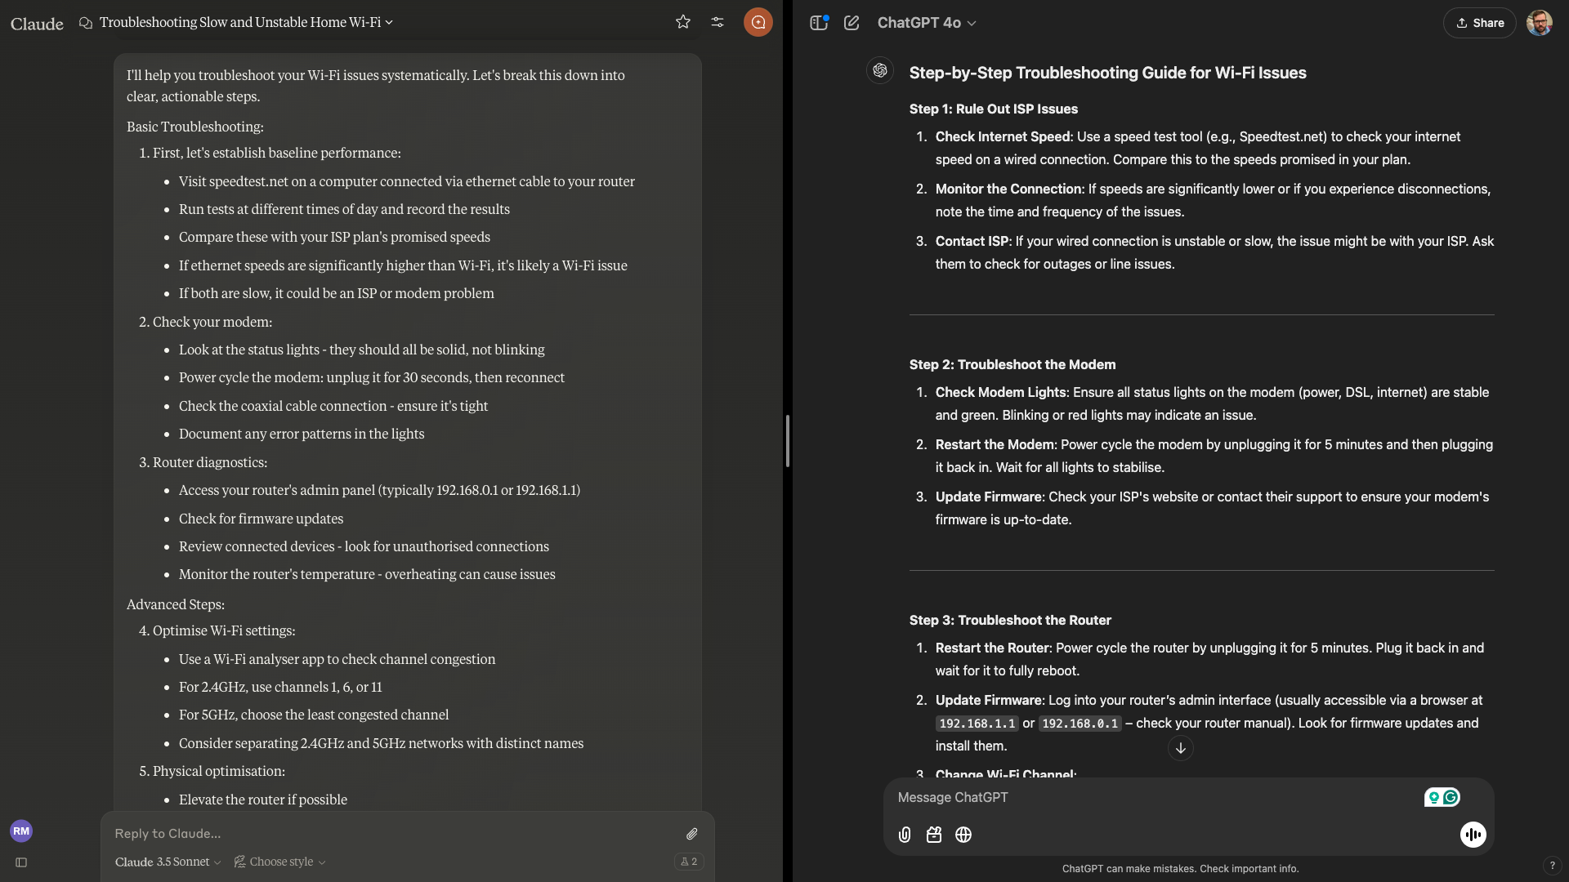Toggle the ChatGPT sidebar icon
The width and height of the screenshot is (1569, 882).
(x=819, y=23)
